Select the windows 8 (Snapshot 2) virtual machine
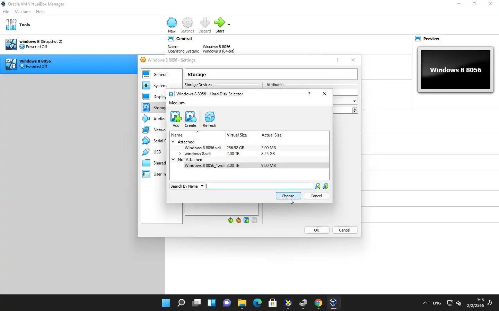 [82, 44]
